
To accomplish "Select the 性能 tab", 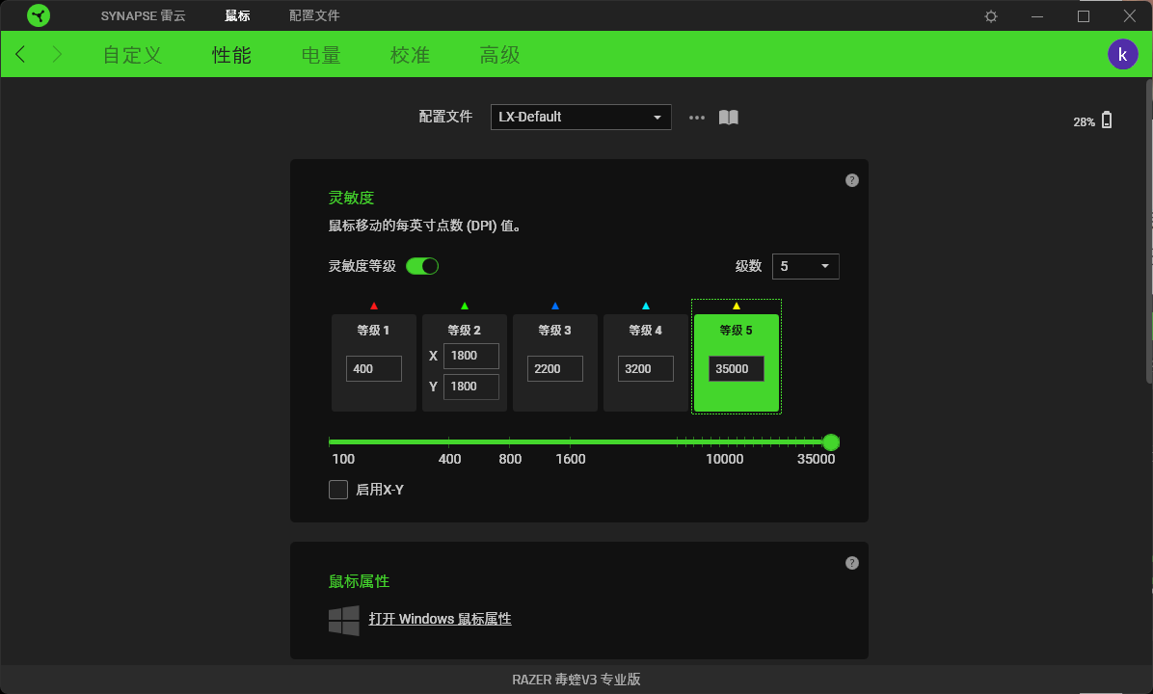I will pyautogui.click(x=231, y=55).
